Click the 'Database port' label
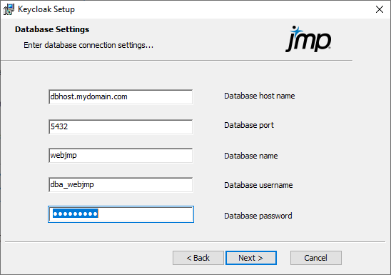The height and width of the screenshot is (275, 391). coord(249,125)
